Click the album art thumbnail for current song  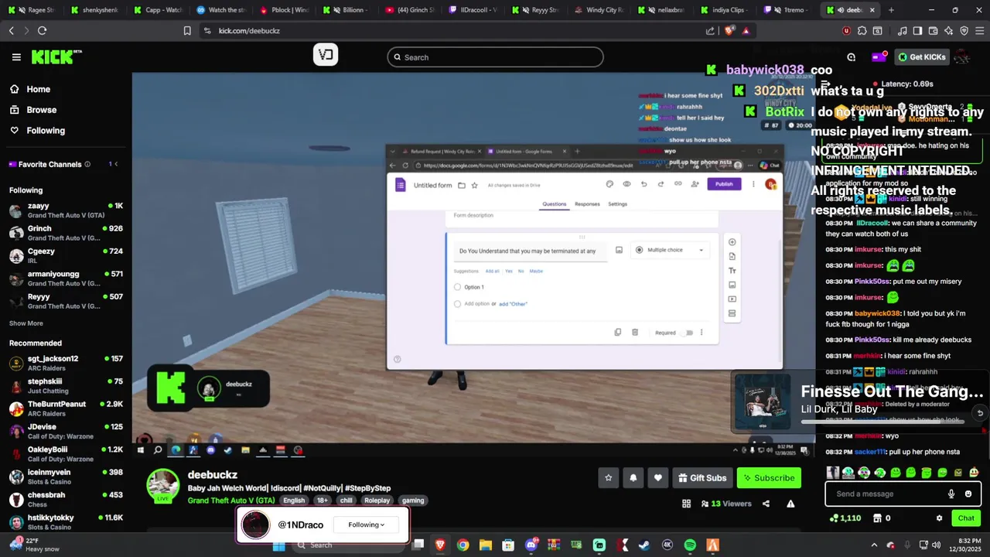(762, 402)
